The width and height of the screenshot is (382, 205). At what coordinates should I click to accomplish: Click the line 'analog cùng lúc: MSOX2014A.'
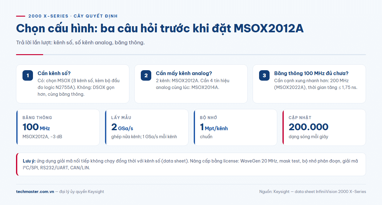click(x=188, y=87)
